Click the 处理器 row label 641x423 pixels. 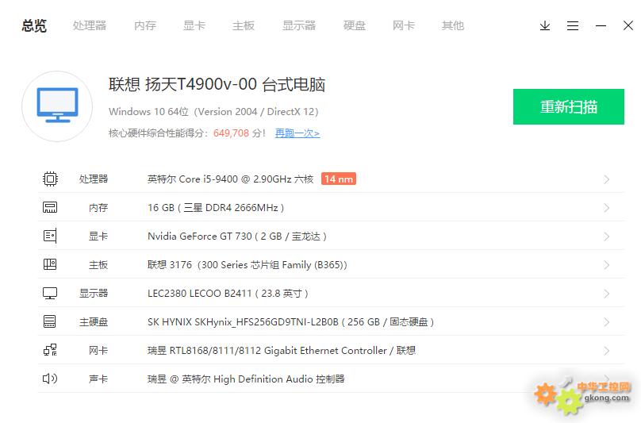[x=94, y=179]
